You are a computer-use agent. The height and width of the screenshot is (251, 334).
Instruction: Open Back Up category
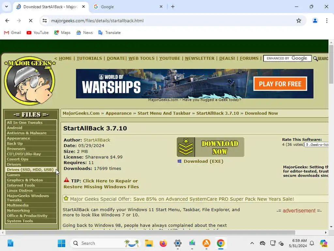[31, 143]
